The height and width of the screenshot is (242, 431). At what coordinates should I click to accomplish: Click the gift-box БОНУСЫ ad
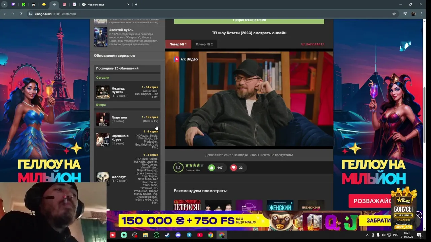click(403, 208)
